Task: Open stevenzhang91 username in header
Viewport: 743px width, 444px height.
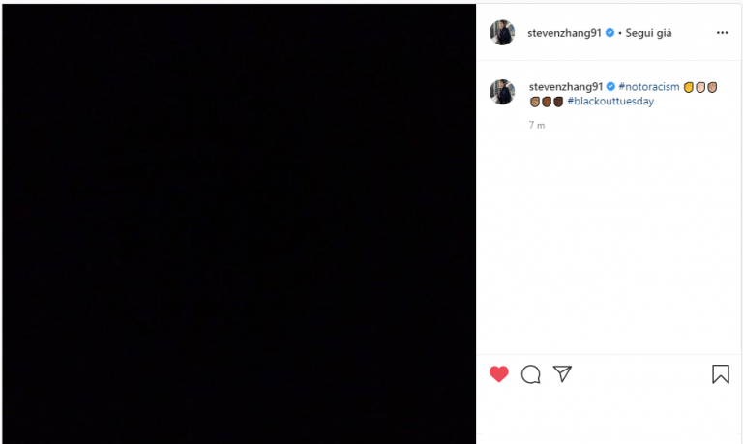Action: pyautogui.click(x=564, y=33)
